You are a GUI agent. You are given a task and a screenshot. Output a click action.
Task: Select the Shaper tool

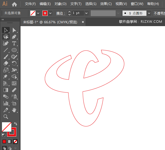(x=14, y=57)
